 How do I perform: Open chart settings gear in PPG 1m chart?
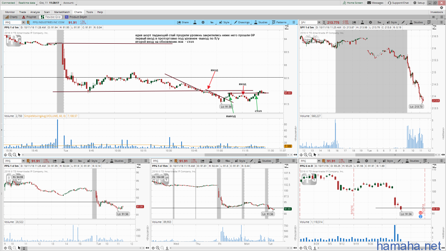203,22
